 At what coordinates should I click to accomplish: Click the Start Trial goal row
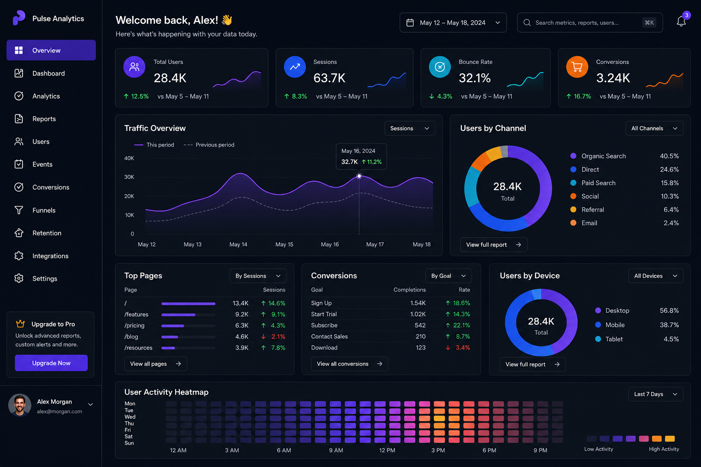[x=391, y=314]
